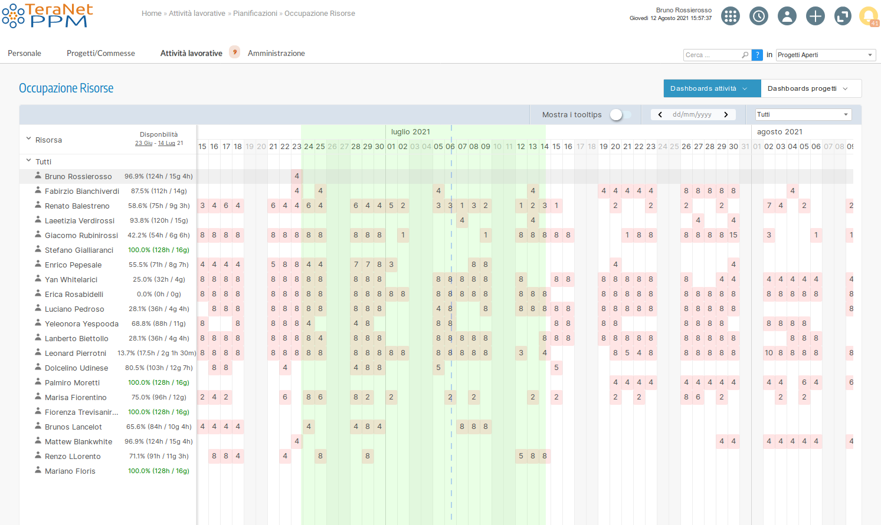This screenshot has height=525, width=881.
Task: Go to previous date period arrow
Action: tap(660, 115)
